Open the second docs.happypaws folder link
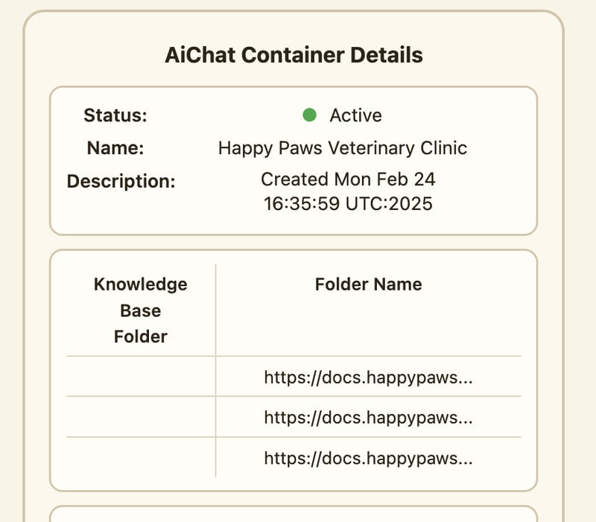Image resolution: width=596 pixels, height=522 pixels. coord(368,417)
